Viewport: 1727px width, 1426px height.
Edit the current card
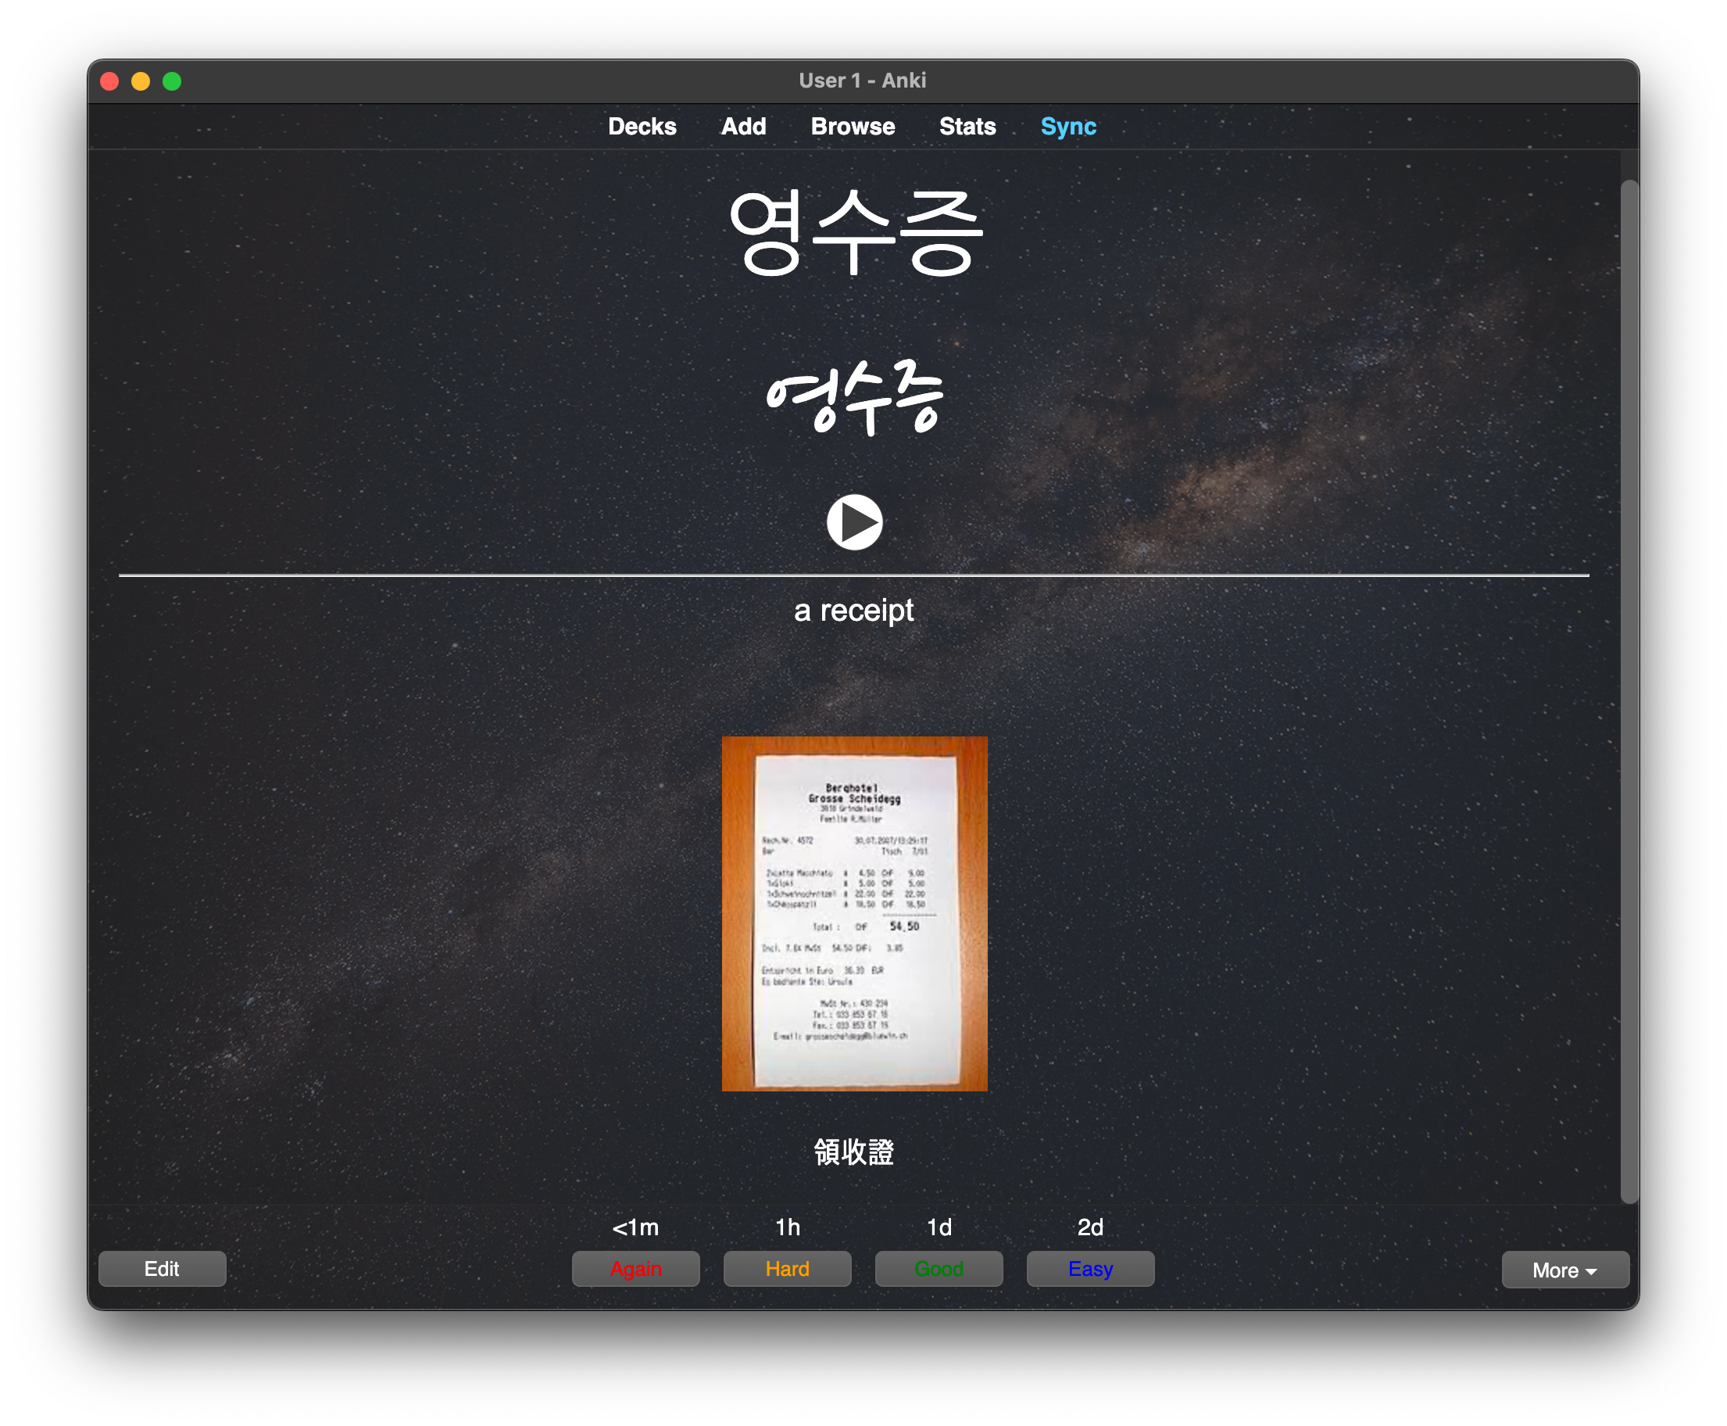162,1268
